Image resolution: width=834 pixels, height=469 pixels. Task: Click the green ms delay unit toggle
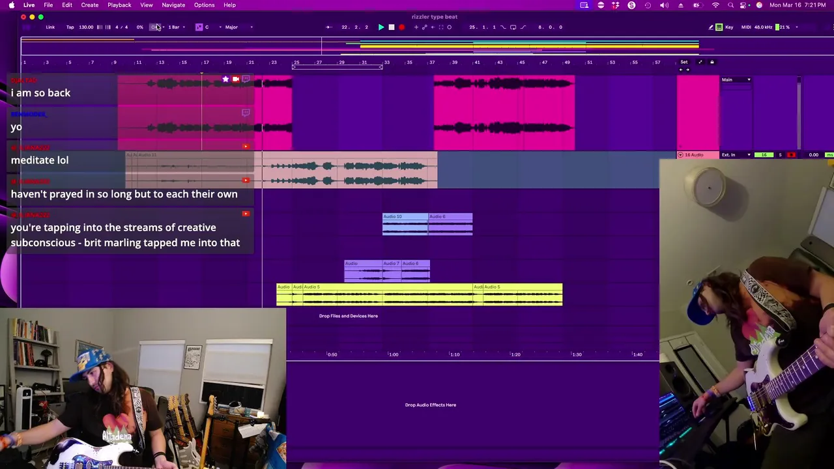(829, 155)
